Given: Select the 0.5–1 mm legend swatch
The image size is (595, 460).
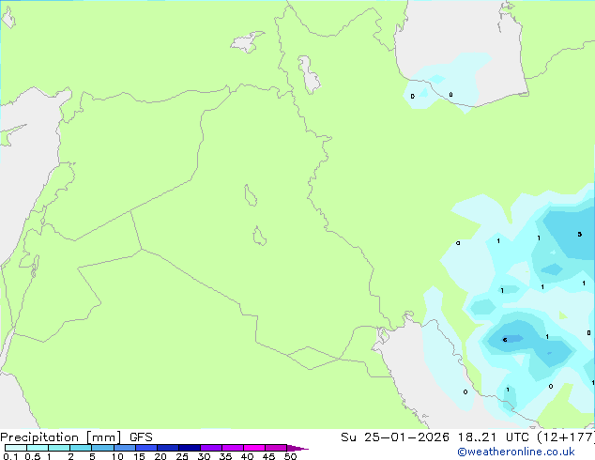Looking at the screenshot, I should tap(38, 448).
